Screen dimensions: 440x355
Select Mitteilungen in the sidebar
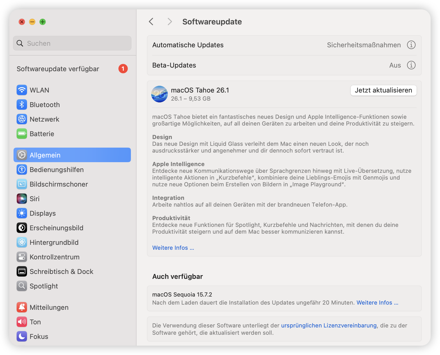click(72, 307)
